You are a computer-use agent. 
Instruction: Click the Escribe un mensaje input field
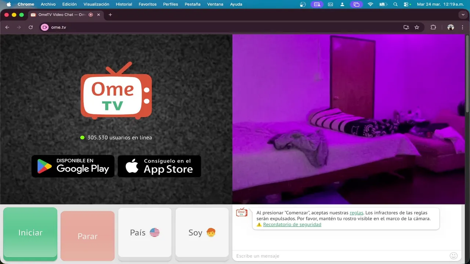341,256
